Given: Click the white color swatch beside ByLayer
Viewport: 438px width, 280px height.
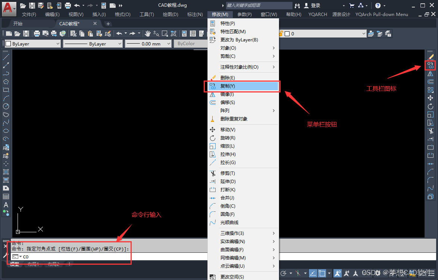Looking at the screenshot, I should click(8, 44).
